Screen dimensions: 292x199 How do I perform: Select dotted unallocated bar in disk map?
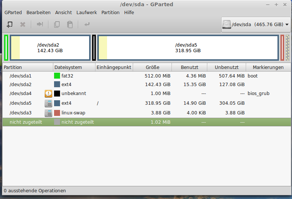[288, 48]
